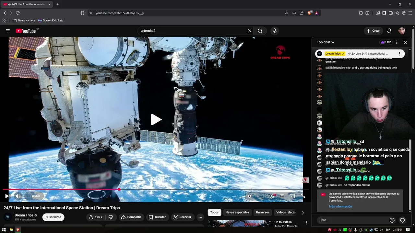The width and height of the screenshot is (415, 233).
Task: Select the Todos filter chip
Action: [214, 212]
